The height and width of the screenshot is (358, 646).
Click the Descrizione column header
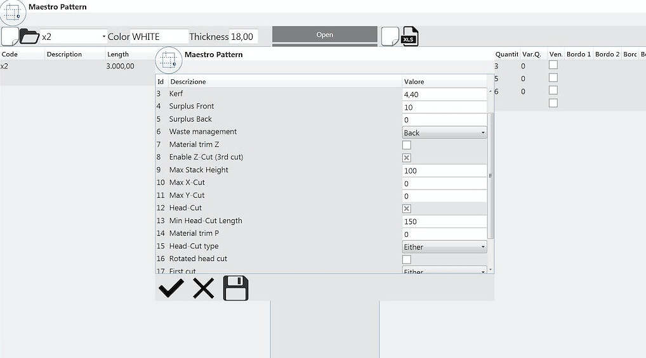point(188,82)
